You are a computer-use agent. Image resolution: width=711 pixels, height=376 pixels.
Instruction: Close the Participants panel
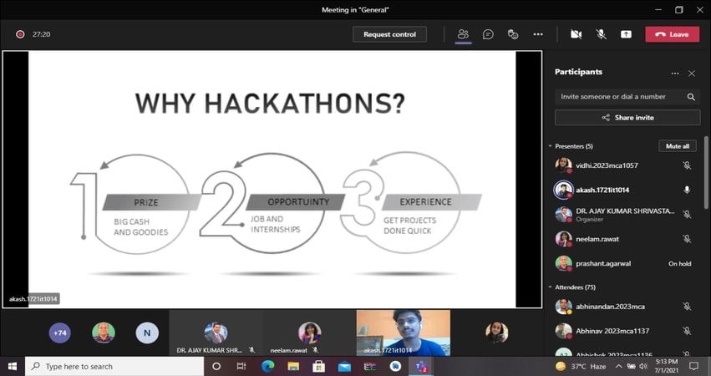coord(692,73)
